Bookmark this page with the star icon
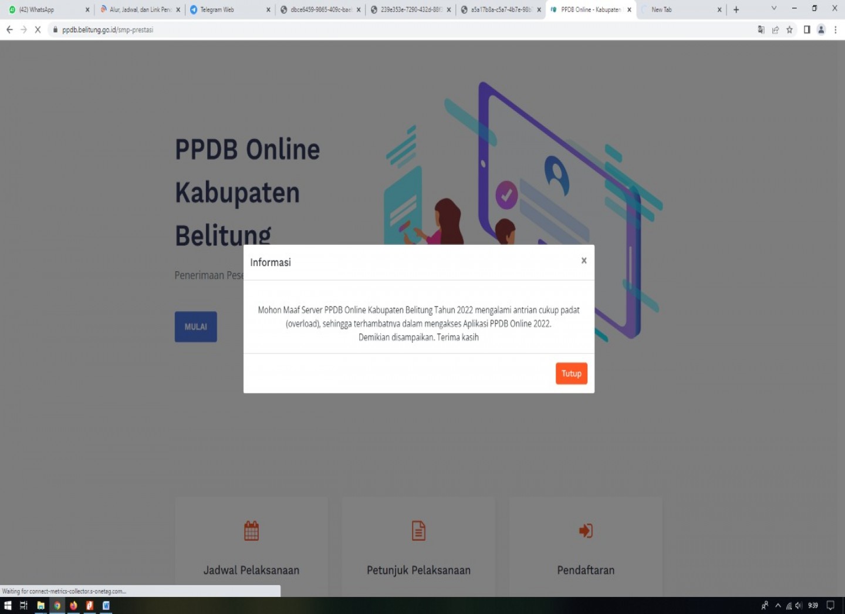 pyautogui.click(x=790, y=30)
